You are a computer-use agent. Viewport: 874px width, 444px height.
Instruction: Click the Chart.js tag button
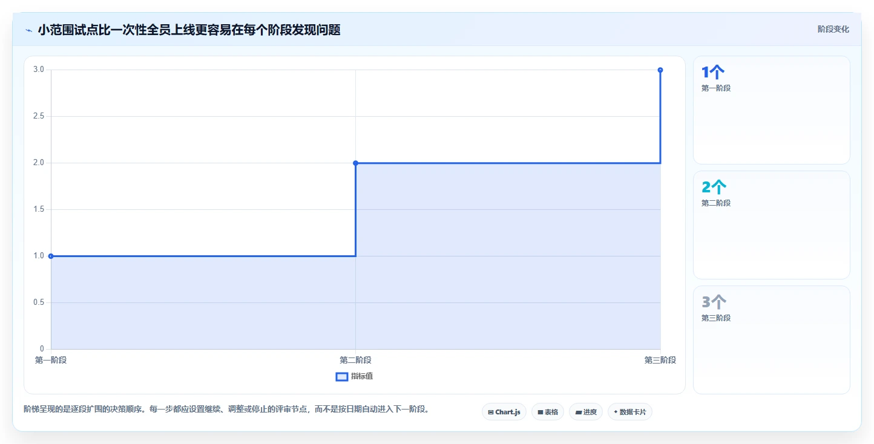504,412
